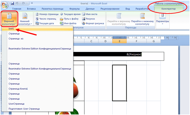Insert Номер страницы into header
This screenshot has width=190, height=115.
click(47, 14)
